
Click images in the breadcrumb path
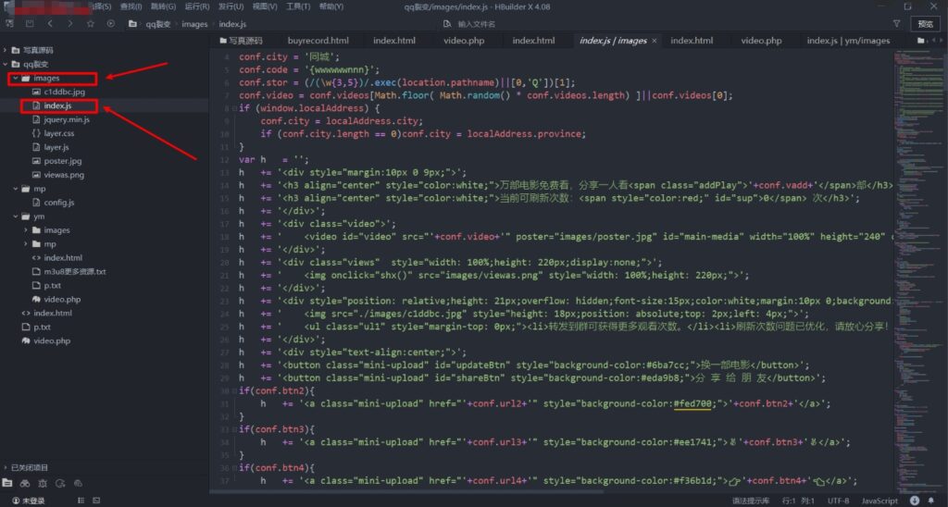(194, 24)
